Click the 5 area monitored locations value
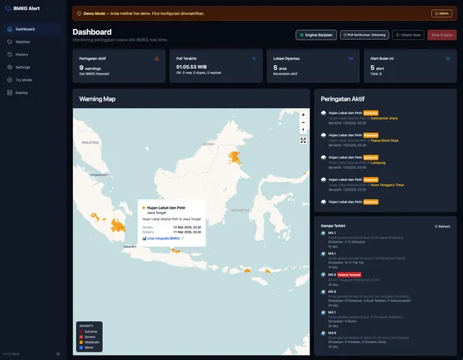 (280, 68)
